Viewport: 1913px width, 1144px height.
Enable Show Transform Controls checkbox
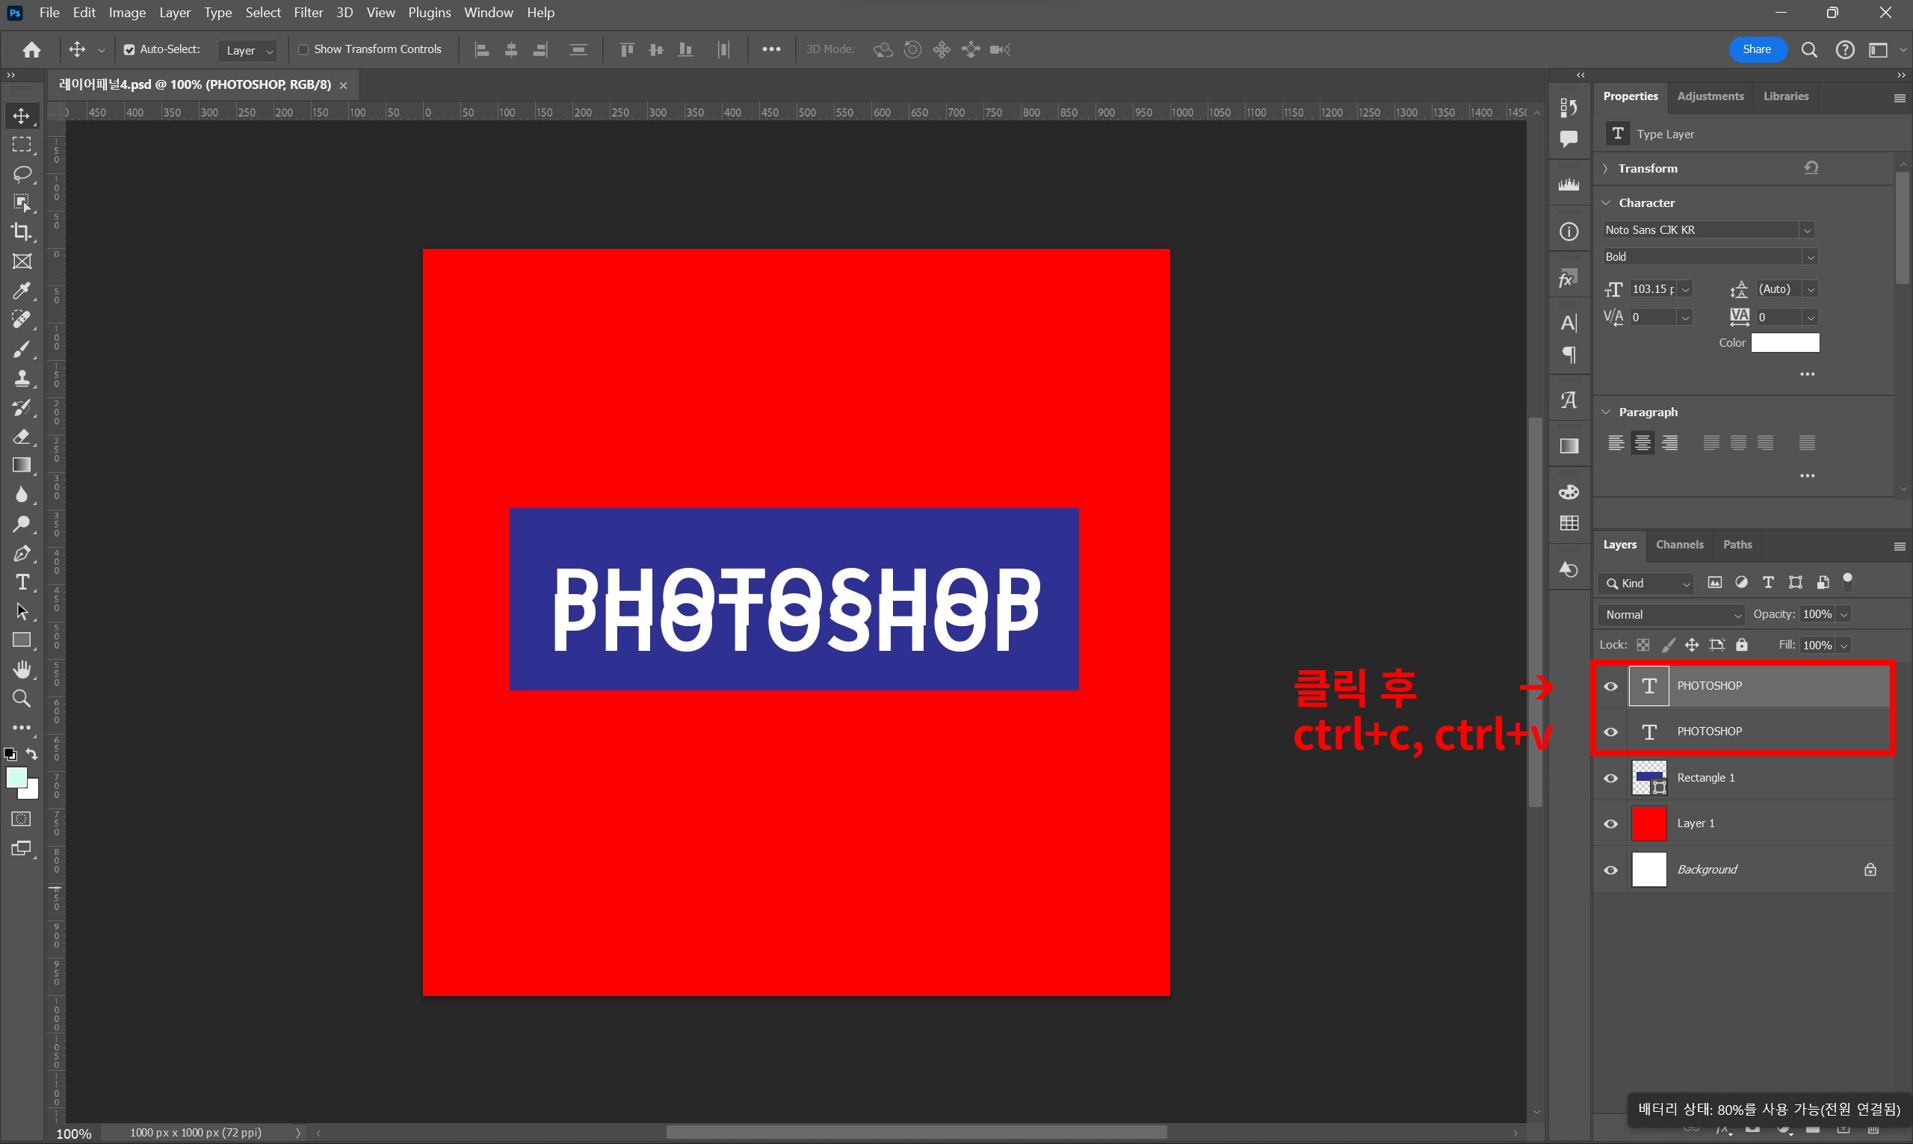pyautogui.click(x=303, y=50)
